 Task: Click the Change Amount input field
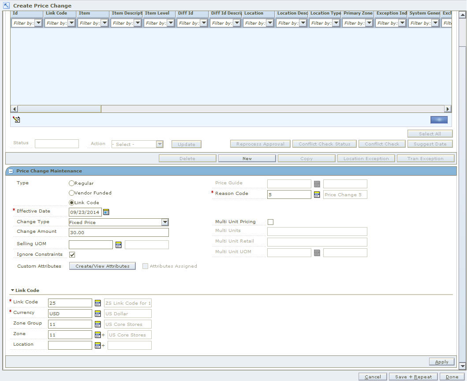[x=119, y=232]
